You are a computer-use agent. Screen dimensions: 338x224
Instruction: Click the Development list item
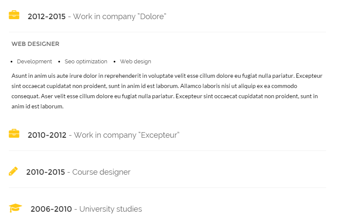click(x=34, y=62)
